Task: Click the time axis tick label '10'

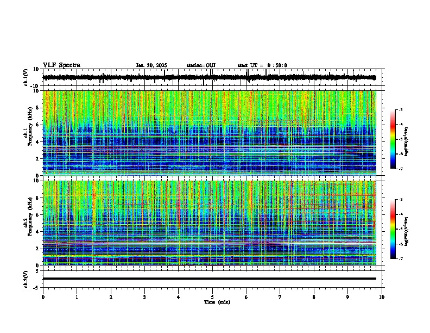Action: tap(382, 297)
